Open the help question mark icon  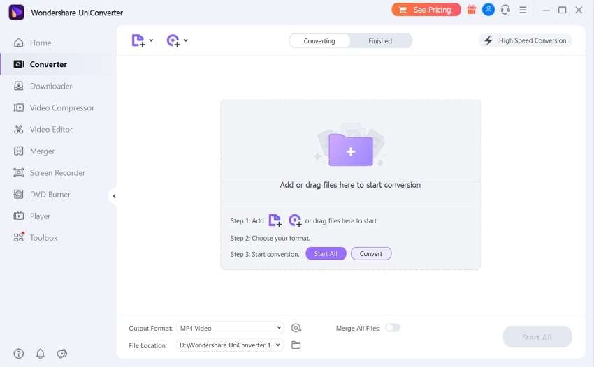coord(19,353)
